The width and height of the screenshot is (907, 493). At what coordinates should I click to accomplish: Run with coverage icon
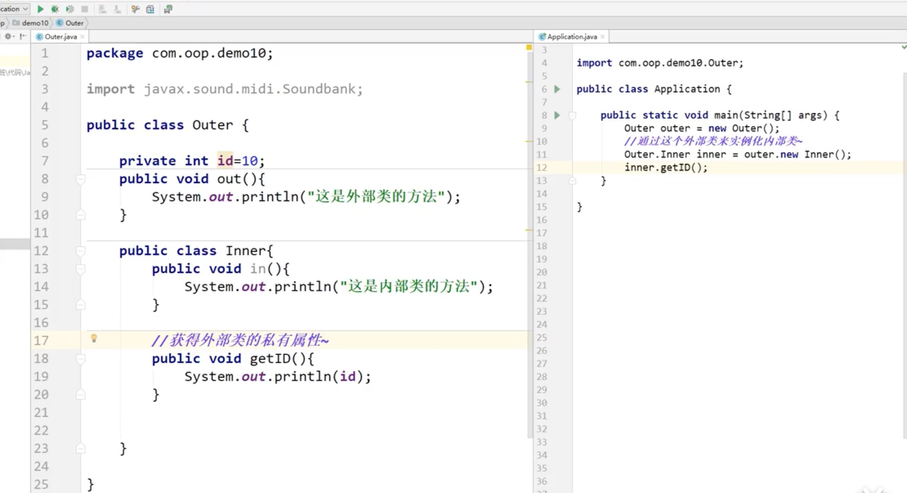pos(70,9)
